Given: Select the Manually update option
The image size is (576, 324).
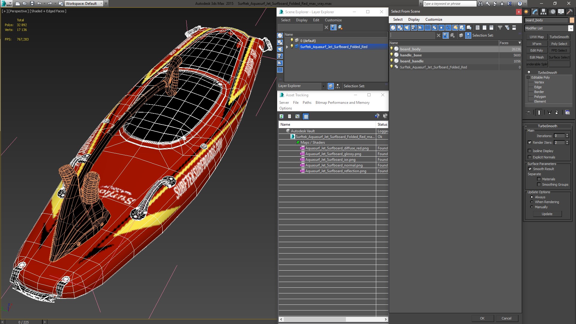Looking at the screenshot, I should pyautogui.click(x=532, y=207).
